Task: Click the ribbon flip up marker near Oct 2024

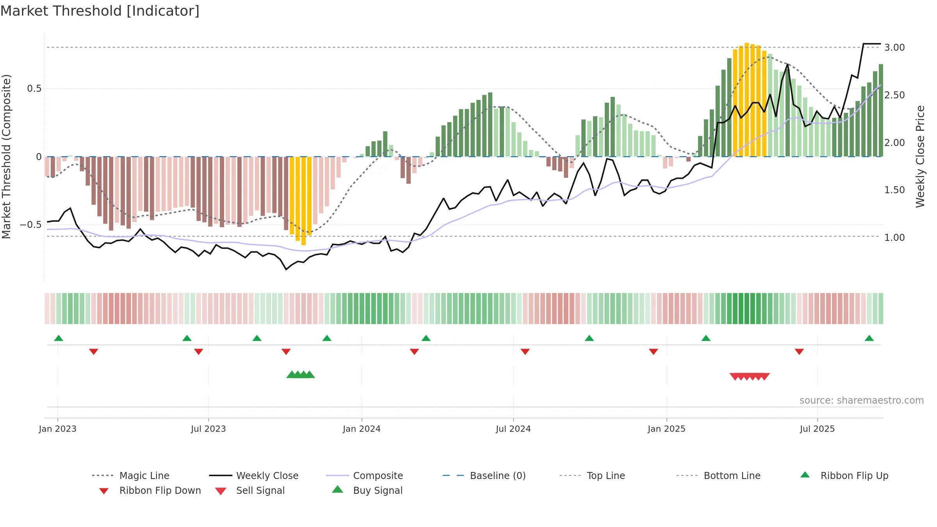Action: tap(589, 338)
